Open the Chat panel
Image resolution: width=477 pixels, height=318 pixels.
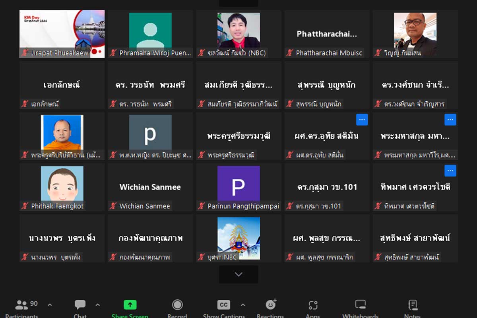tap(80, 305)
